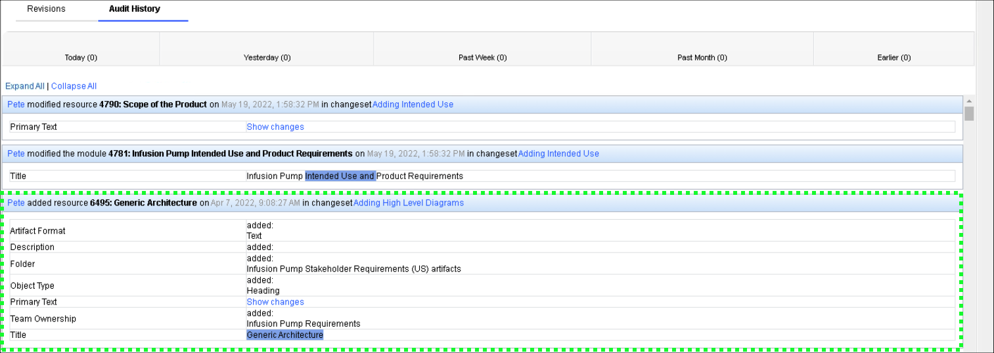Click the vertical scrollbar thumb

[x=969, y=114]
